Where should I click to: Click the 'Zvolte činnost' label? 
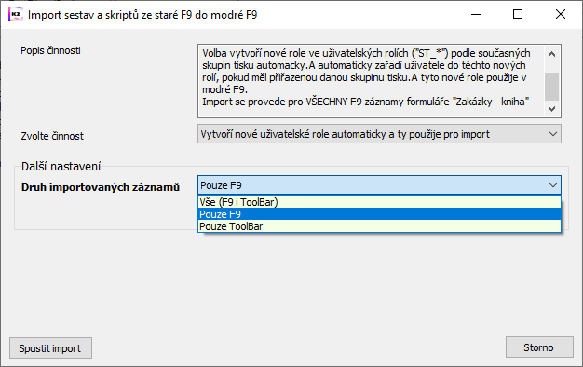pos(52,136)
